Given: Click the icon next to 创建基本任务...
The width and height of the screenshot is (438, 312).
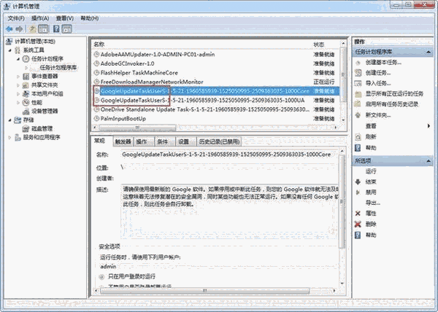Looking at the screenshot, I should pyautogui.click(x=358, y=63).
